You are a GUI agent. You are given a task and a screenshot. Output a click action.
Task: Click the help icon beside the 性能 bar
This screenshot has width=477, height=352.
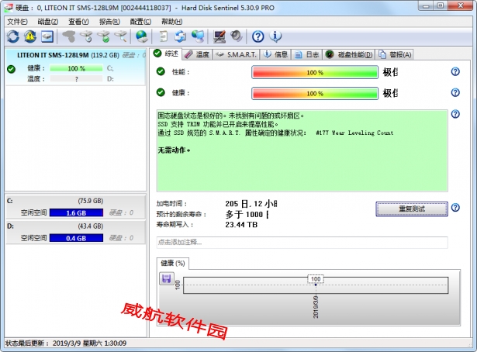[455, 72]
